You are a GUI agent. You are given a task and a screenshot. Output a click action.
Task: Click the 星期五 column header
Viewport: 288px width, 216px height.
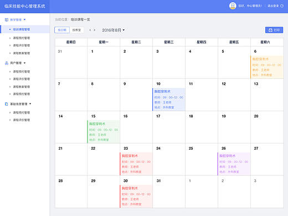click(x=234, y=42)
